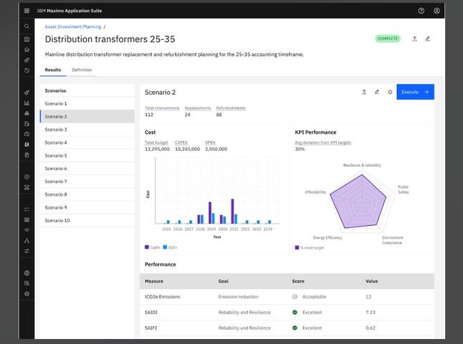Switch to the Results tab
This screenshot has height=344, width=463.
point(53,70)
